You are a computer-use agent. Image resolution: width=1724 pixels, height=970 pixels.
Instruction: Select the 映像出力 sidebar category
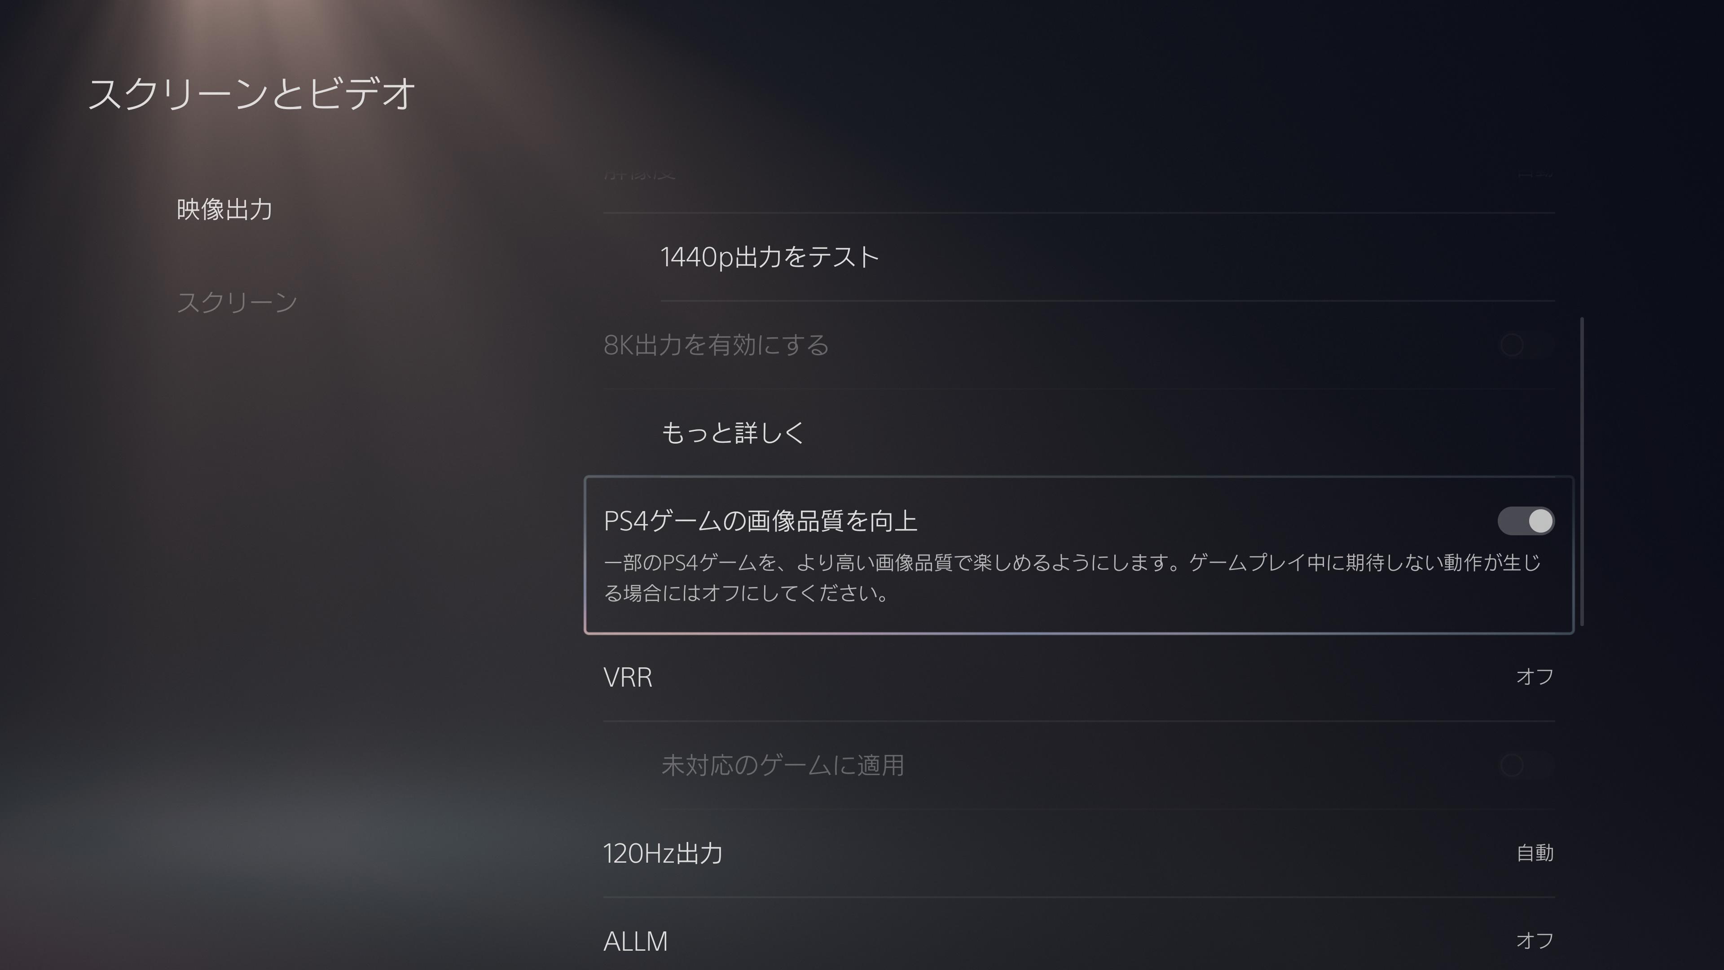tap(224, 210)
